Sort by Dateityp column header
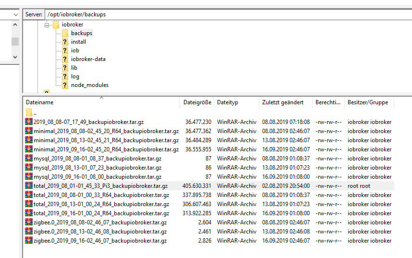The width and height of the screenshot is (412, 258). (x=237, y=102)
